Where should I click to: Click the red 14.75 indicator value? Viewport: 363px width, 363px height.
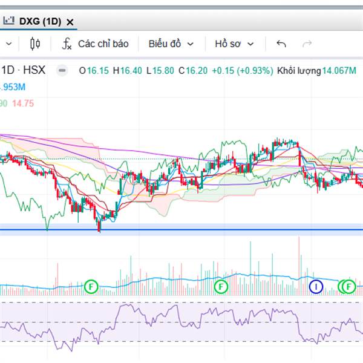click(24, 103)
